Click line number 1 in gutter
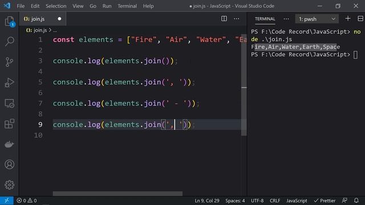 click(x=40, y=40)
